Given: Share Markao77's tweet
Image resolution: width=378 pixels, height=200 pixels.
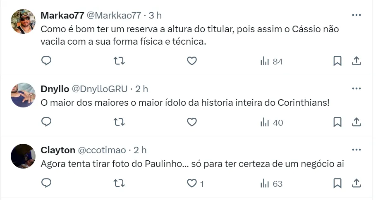Looking at the screenshot, I should pyautogui.click(x=356, y=61).
